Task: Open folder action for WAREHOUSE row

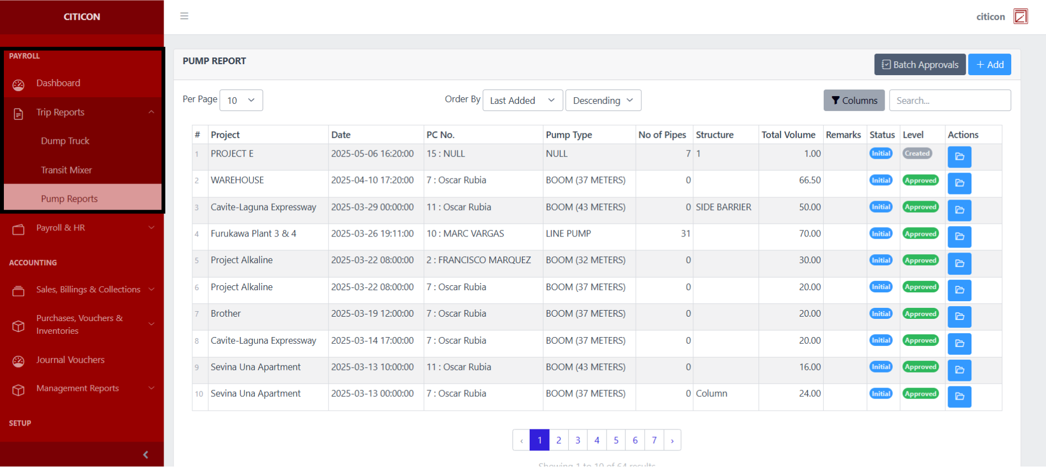Action: [x=959, y=183]
